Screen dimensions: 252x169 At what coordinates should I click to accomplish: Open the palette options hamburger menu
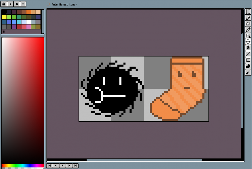23,4
